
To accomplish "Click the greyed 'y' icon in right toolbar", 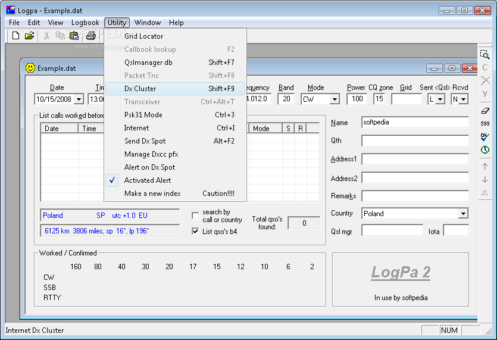I will coord(485,93).
